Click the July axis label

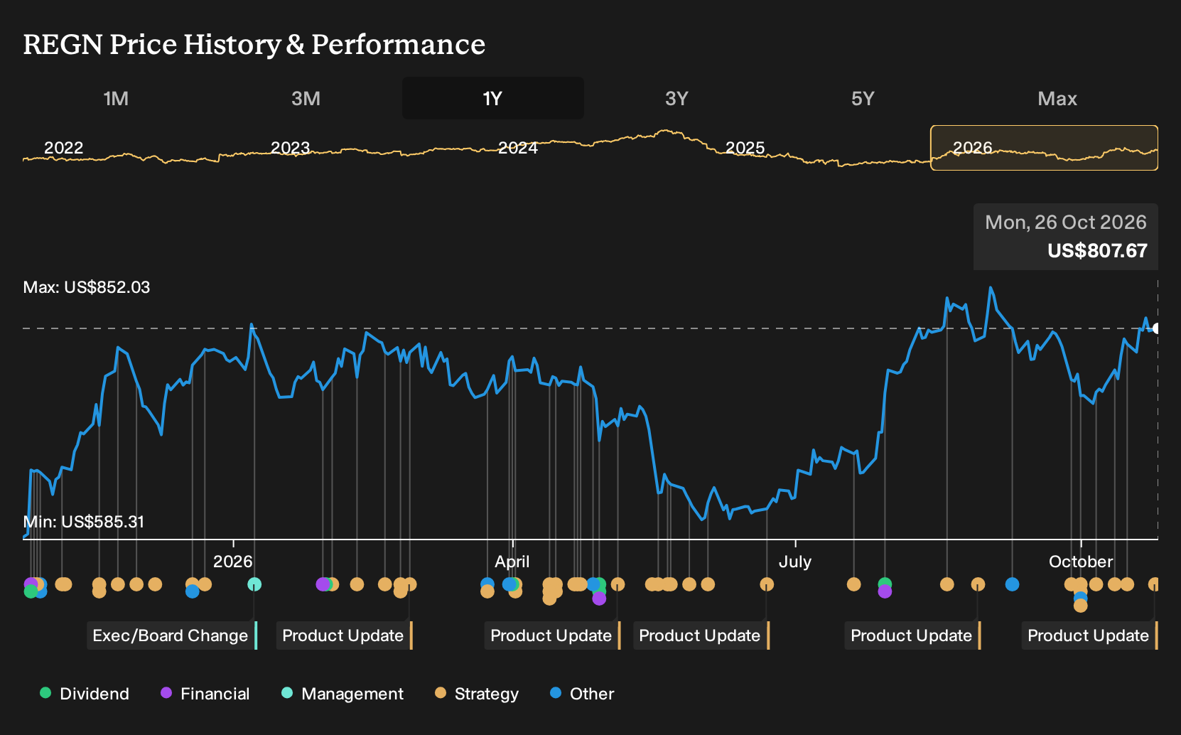794,562
